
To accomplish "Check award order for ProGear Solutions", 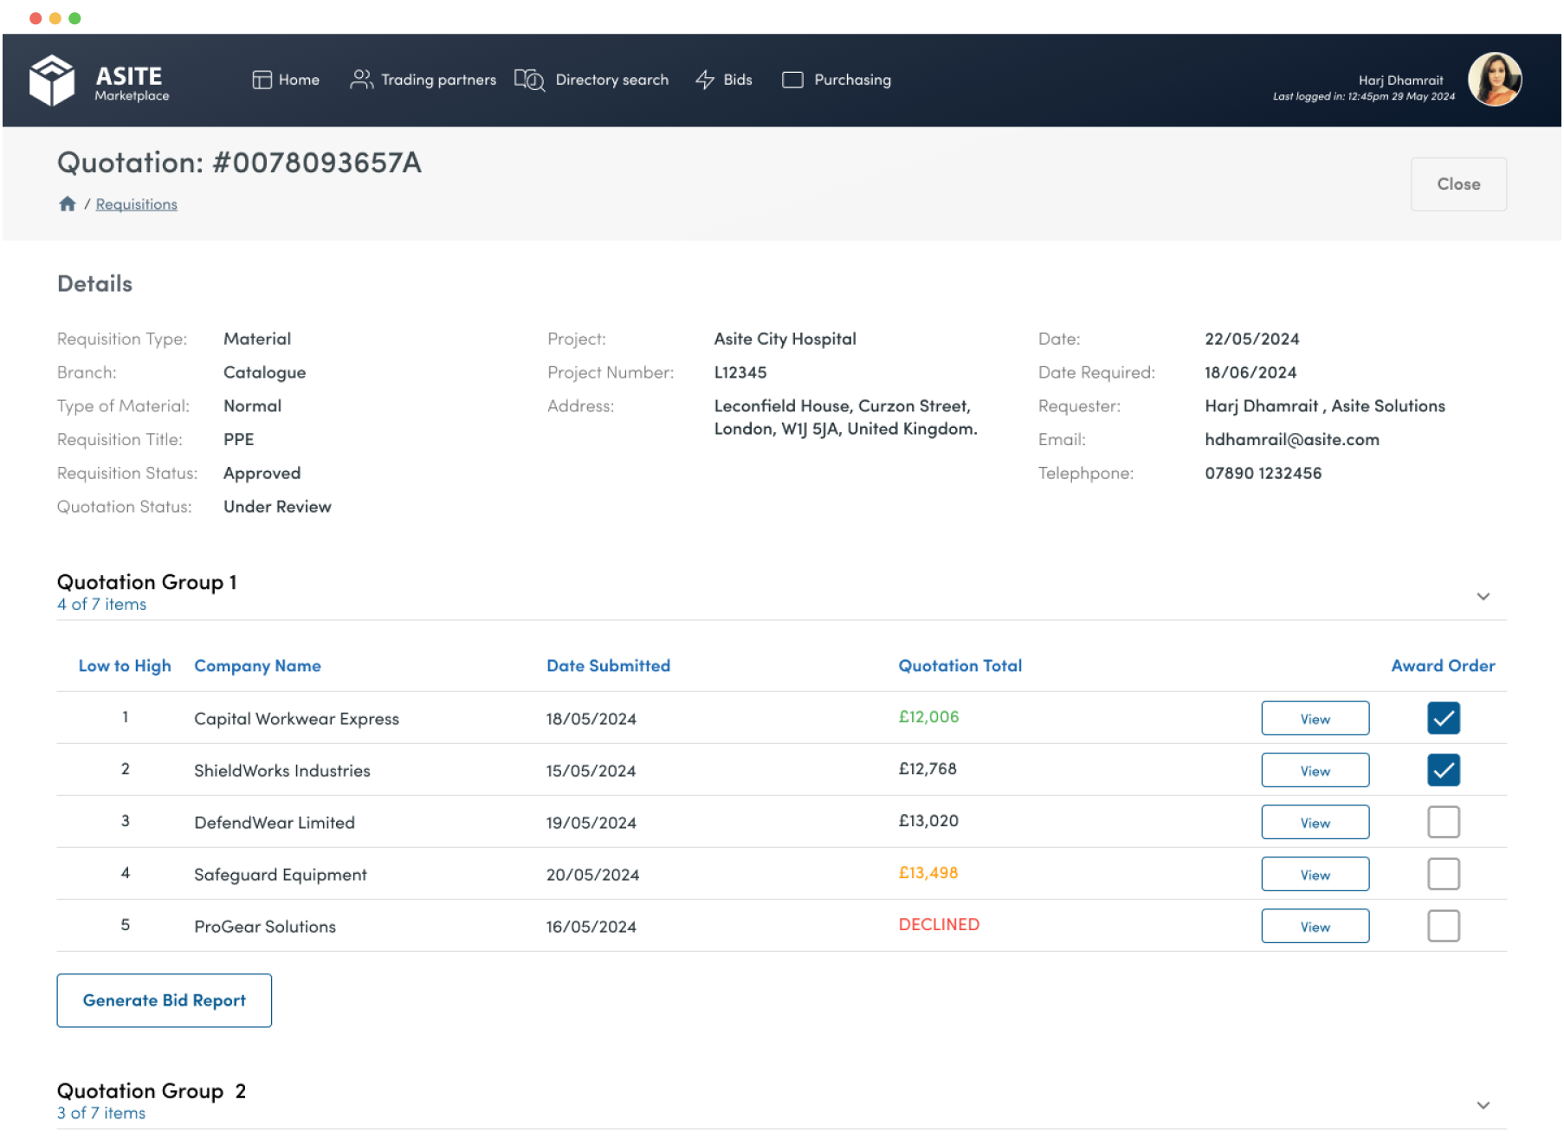I will click(1443, 926).
